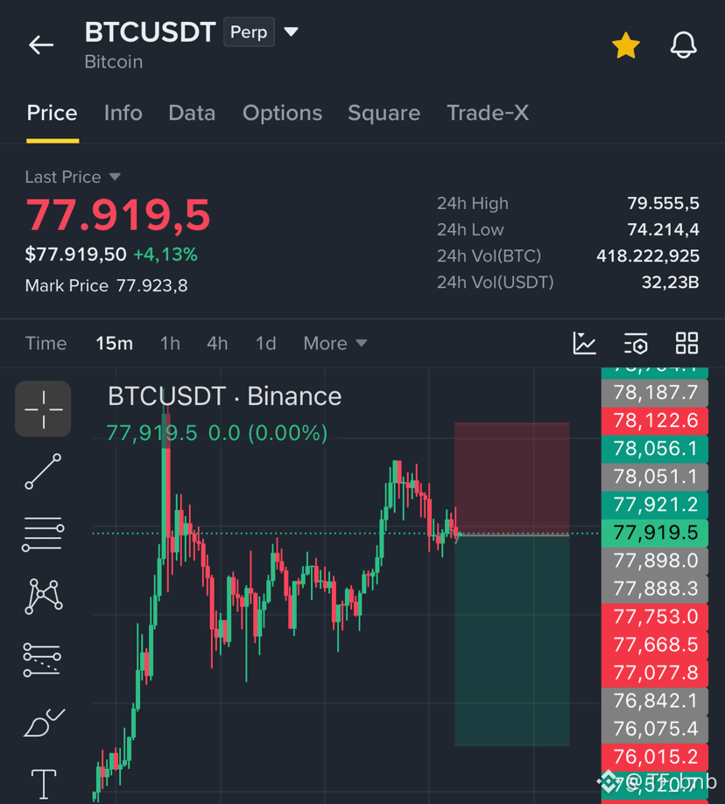The image size is (725, 804).
Task: Click the BTCUSDT · Binance chart title
Action: 225,396
